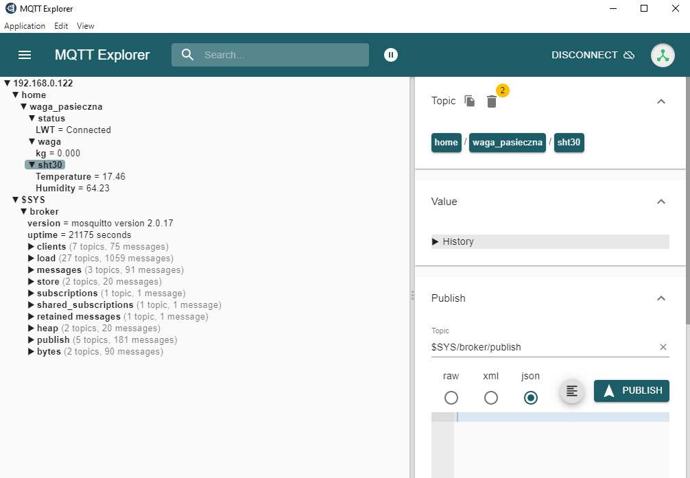Click the panel splitter drag handle

click(412, 295)
